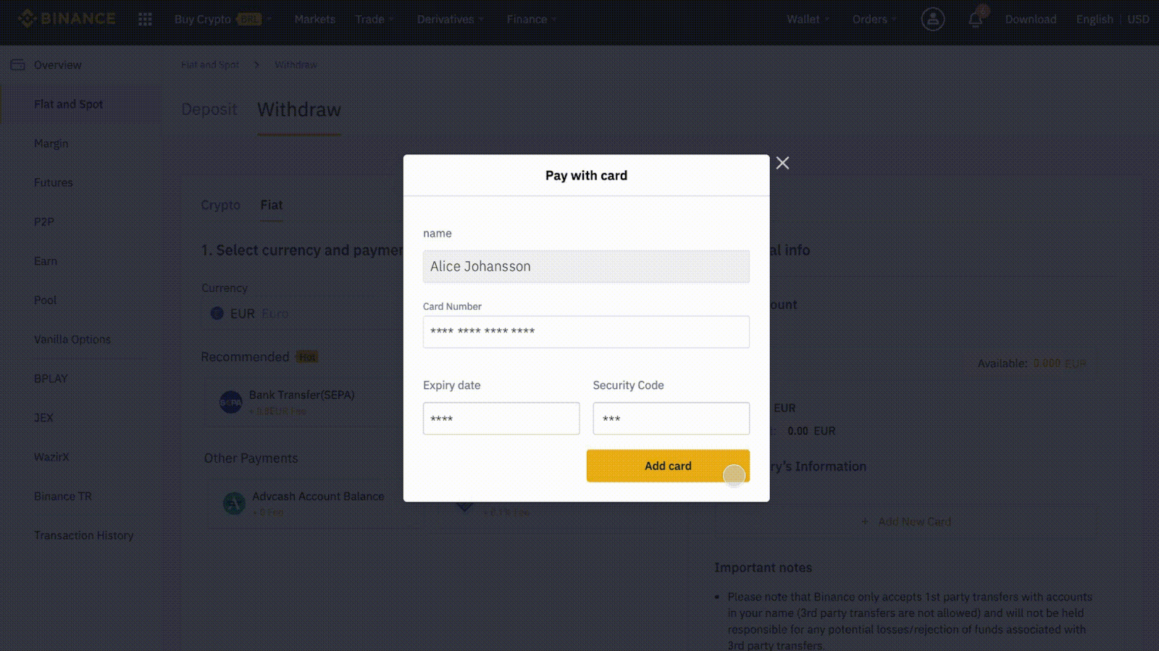Image resolution: width=1159 pixels, height=651 pixels.
Task: Open the Markets menu item
Action: tap(314, 20)
